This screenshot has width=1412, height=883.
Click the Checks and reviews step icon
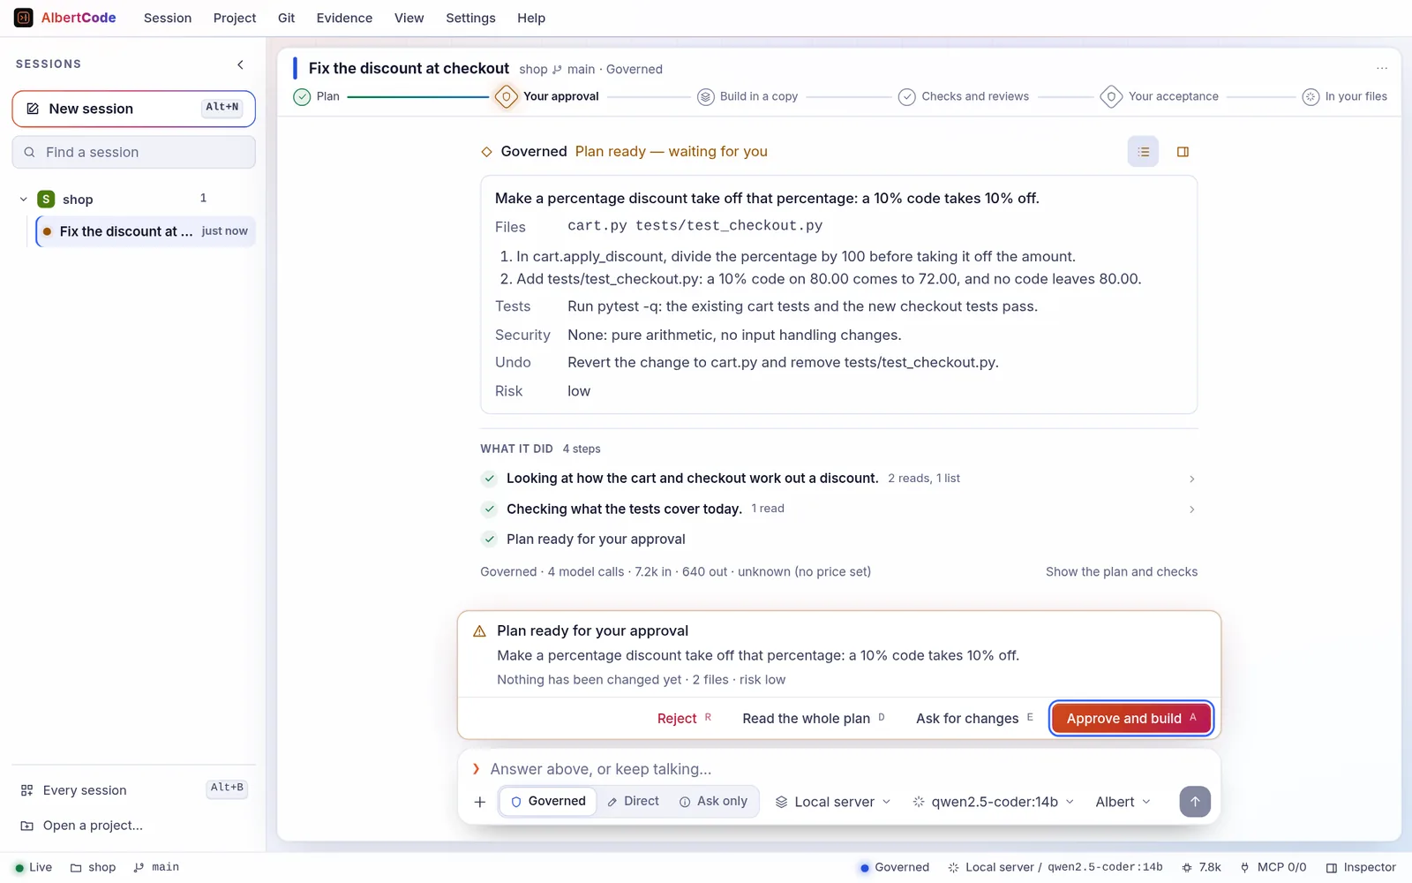906,97
